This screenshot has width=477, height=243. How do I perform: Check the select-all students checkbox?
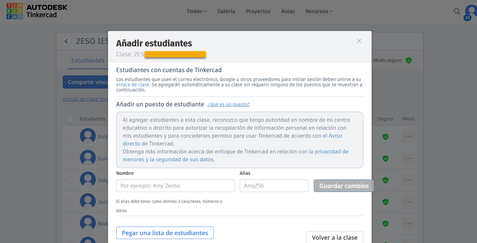coord(69,119)
